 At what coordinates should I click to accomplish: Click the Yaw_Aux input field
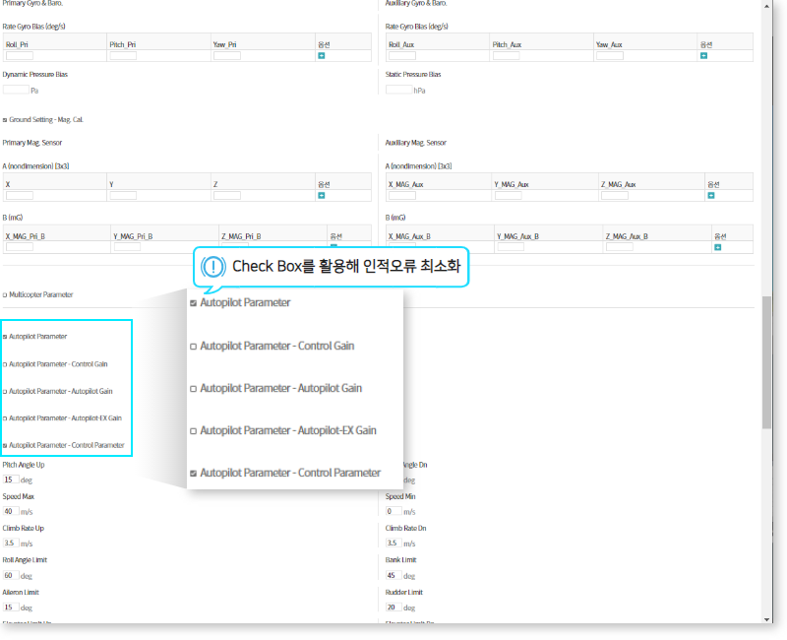click(610, 56)
